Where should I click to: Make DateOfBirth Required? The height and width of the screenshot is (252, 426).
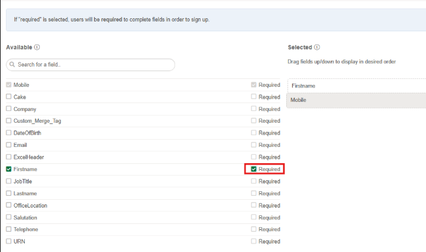(x=254, y=133)
